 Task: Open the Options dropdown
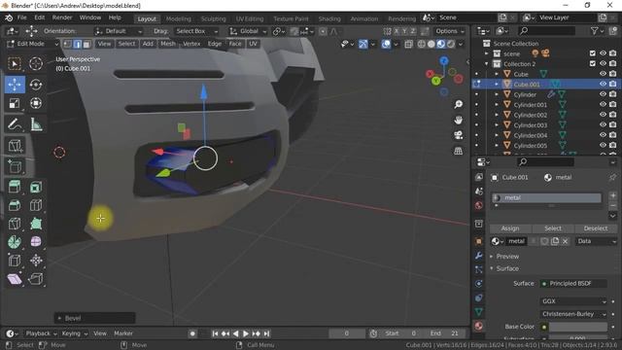click(449, 31)
